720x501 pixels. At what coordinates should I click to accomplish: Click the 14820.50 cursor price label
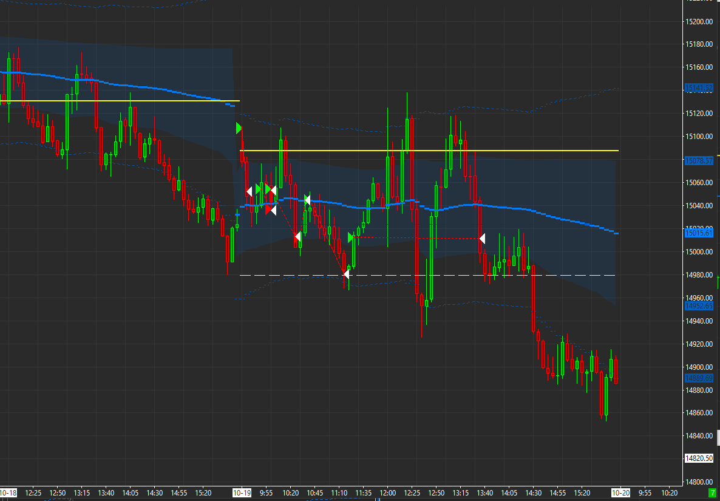pyautogui.click(x=699, y=458)
